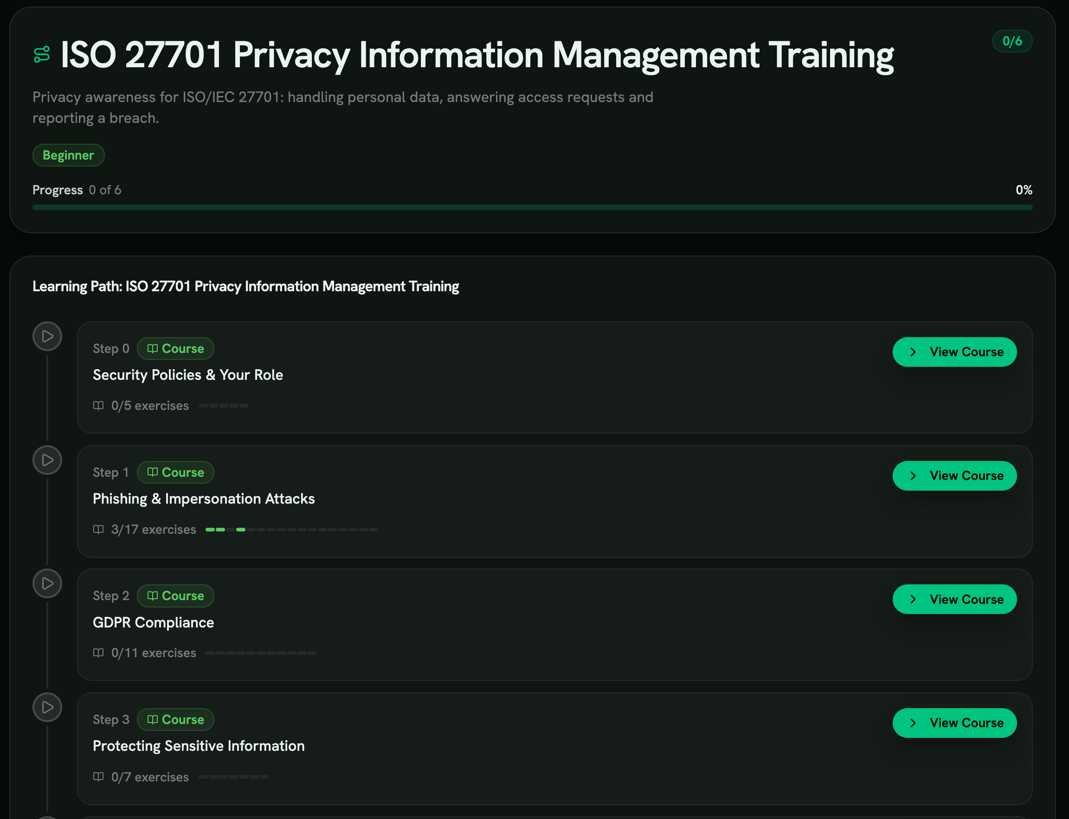Click the book icon beside 0/5 exercises
Viewport: 1069px width, 819px height.
point(98,406)
